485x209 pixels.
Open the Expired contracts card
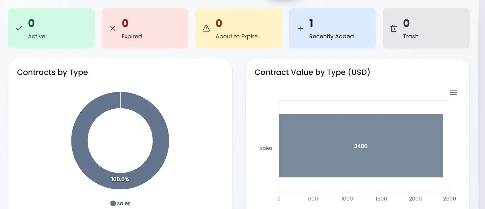(145, 28)
